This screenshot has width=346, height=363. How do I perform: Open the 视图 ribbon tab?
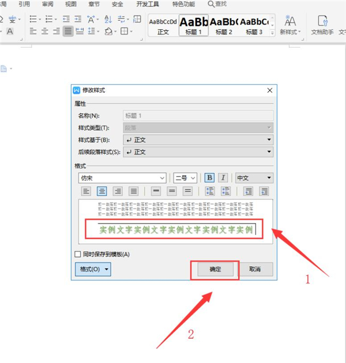(71, 4)
